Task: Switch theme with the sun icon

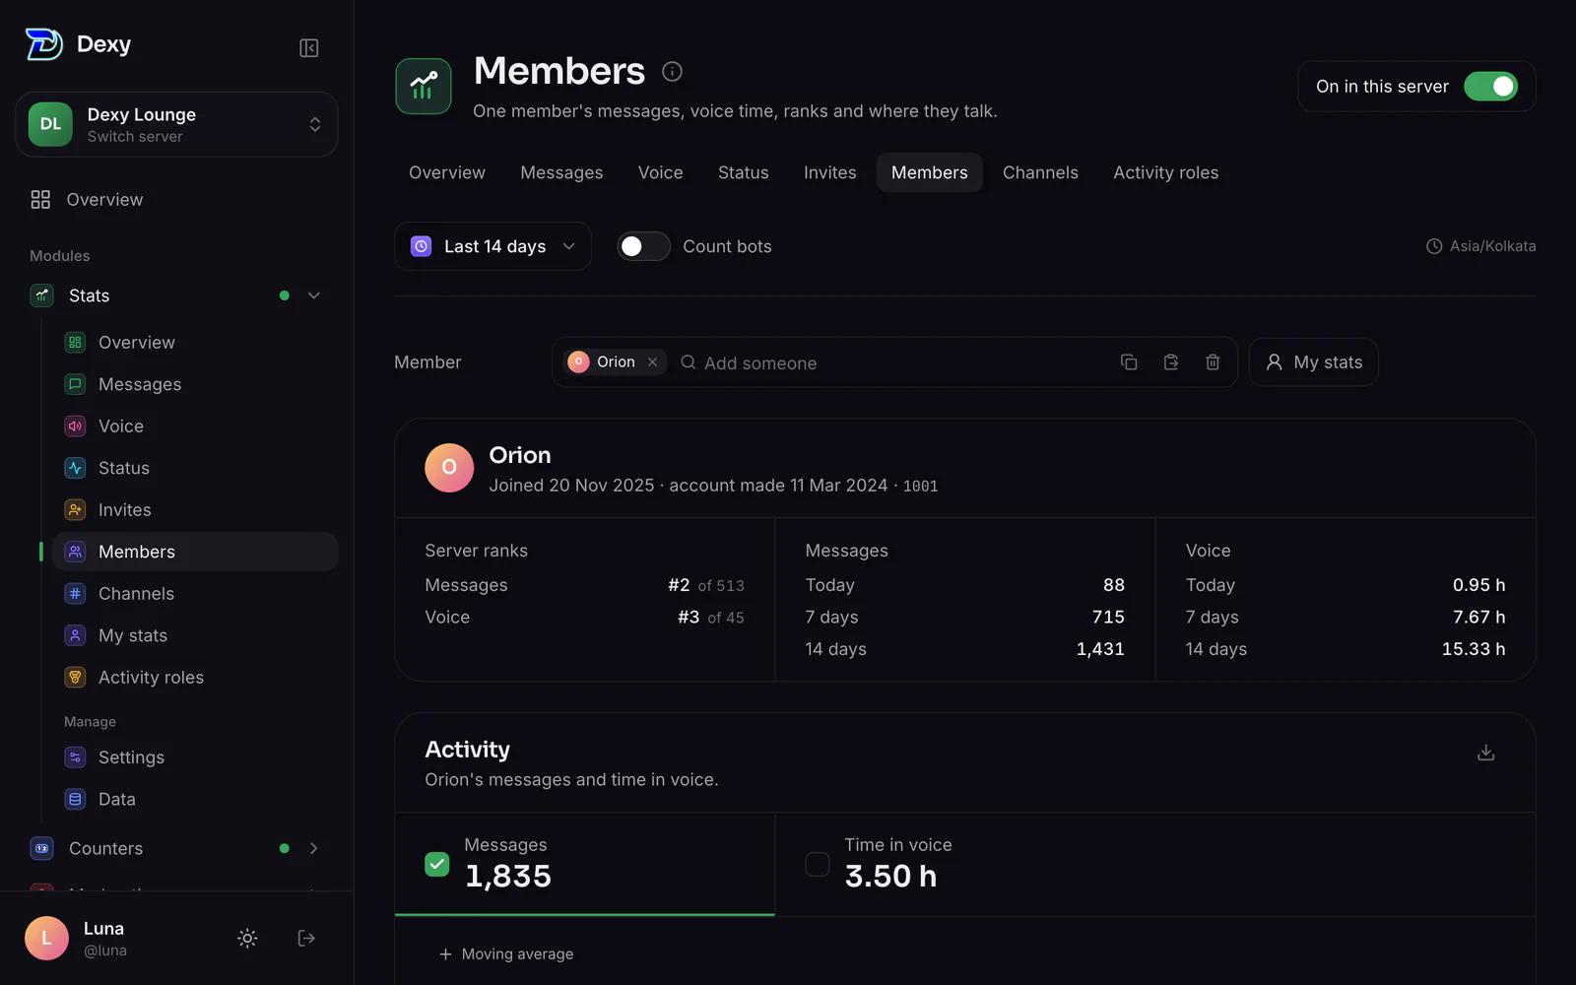Action: (247, 938)
